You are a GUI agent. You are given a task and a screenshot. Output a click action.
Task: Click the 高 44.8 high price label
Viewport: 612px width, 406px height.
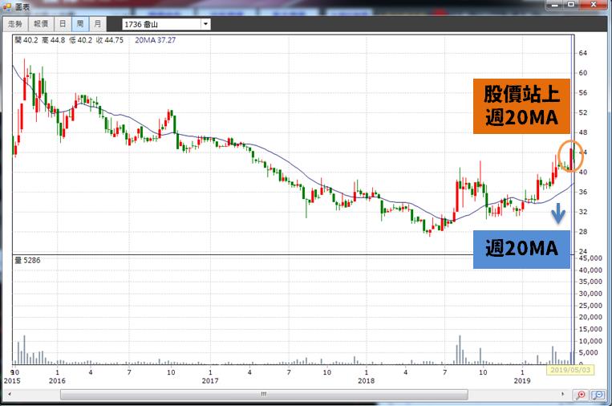click(54, 40)
